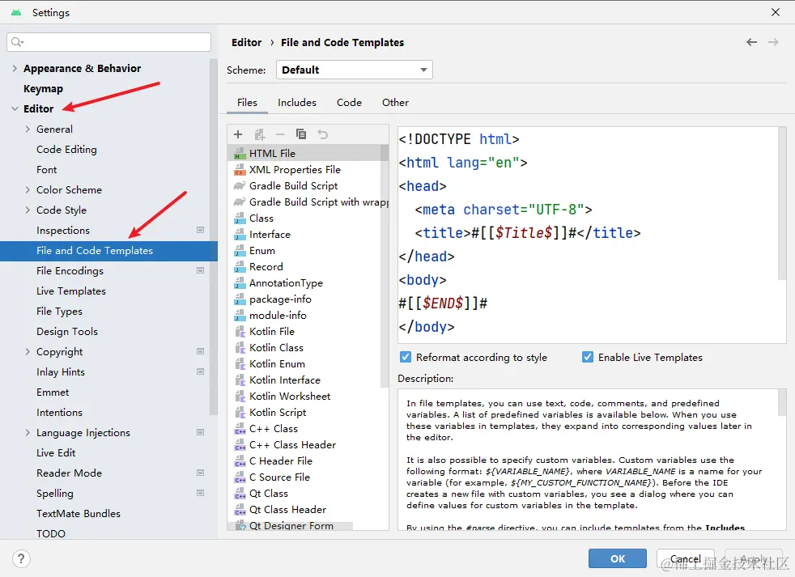Collapse the Editor section
The height and width of the screenshot is (577, 795).
(x=15, y=108)
